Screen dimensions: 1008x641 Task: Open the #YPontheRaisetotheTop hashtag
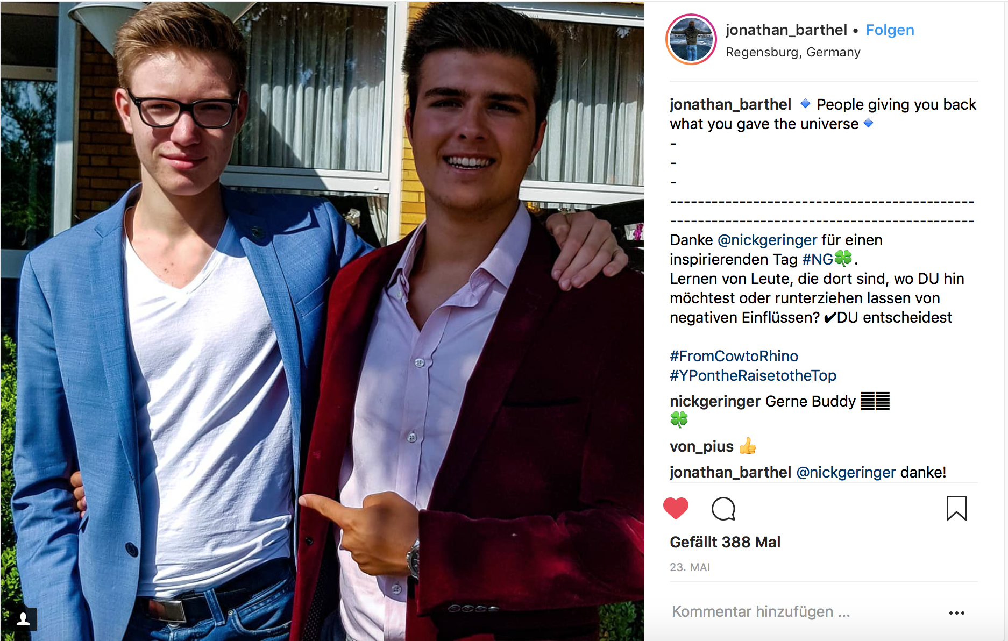[x=753, y=375]
